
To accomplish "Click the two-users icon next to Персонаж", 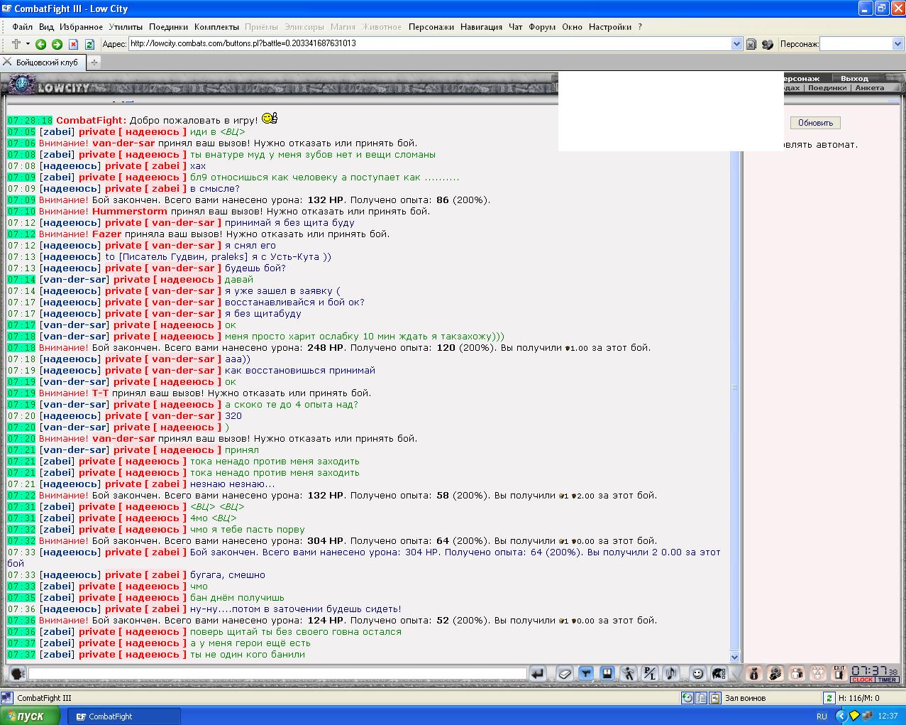I will pyautogui.click(x=768, y=44).
